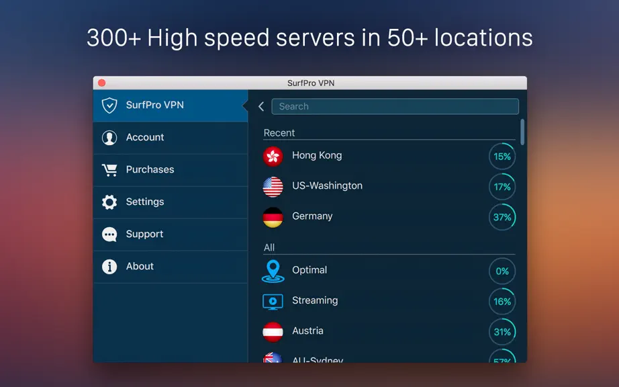Select the Hong Kong flag icon

coord(273,156)
